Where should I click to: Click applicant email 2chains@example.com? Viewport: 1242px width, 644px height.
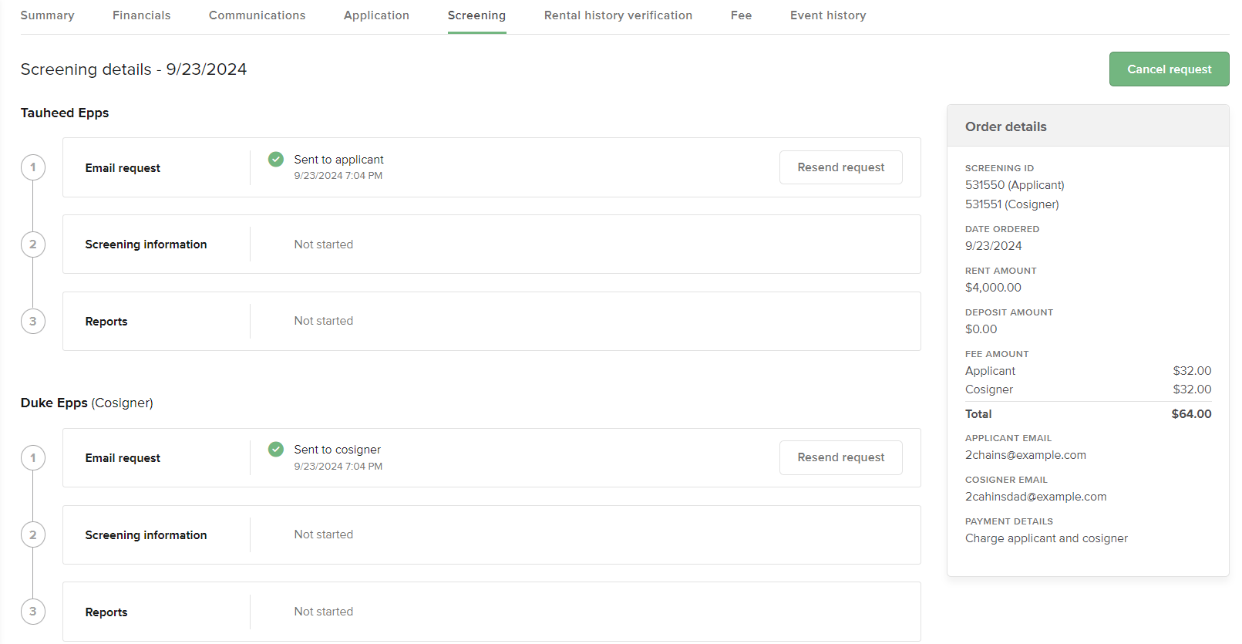click(x=1025, y=455)
